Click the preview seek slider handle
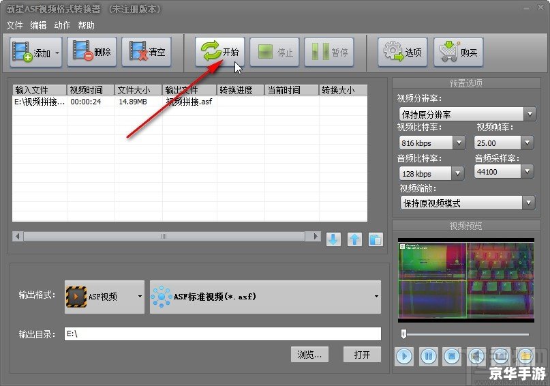Image resolution: width=550 pixels, height=386 pixels. coord(403,333)
